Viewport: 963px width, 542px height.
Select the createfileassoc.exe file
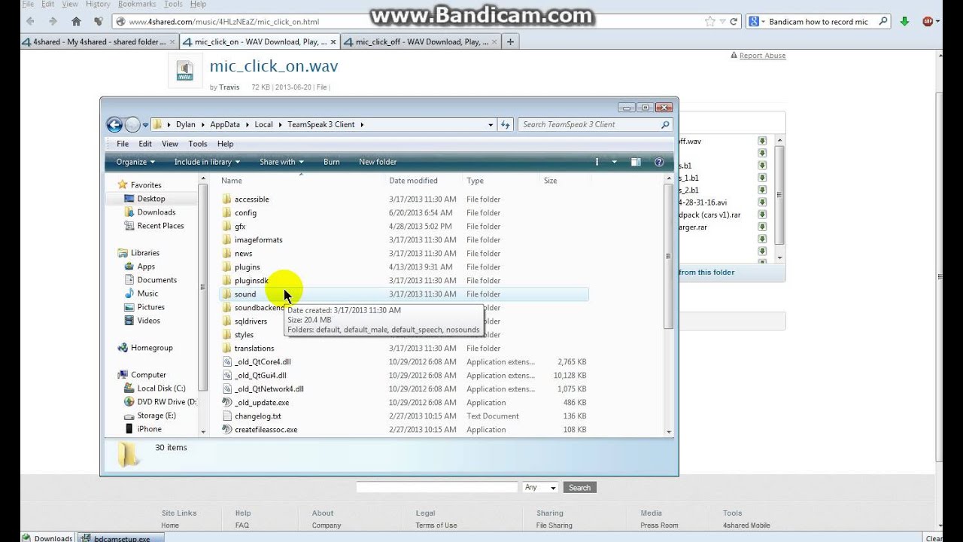click(x=266, y=430)
